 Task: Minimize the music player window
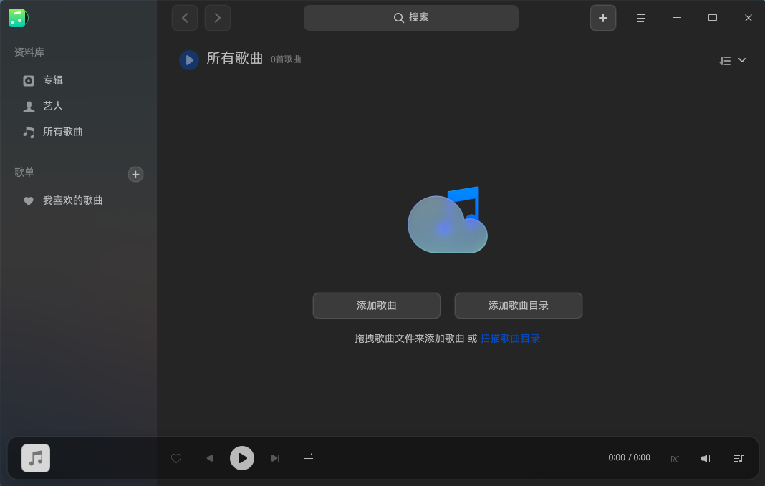(677, 18)
